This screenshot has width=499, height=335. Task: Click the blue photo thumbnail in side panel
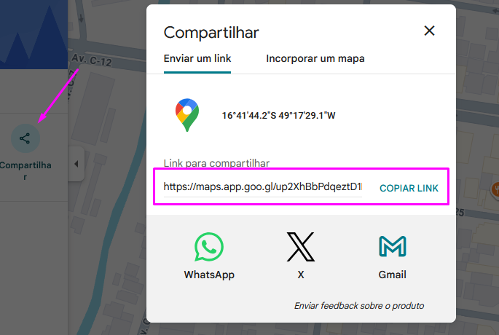pyautogui.click(x=34, y=34)
